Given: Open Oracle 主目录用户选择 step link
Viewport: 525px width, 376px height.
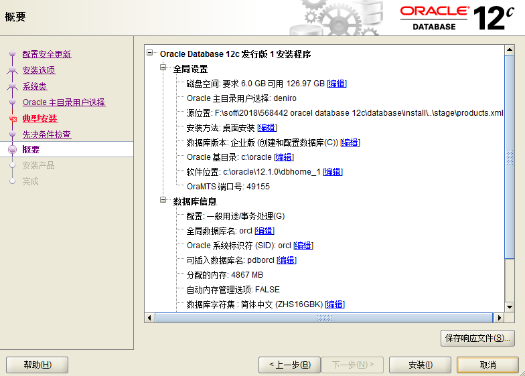Looking at the screenshot, I should pyautogui.click(x=64, y=102).
